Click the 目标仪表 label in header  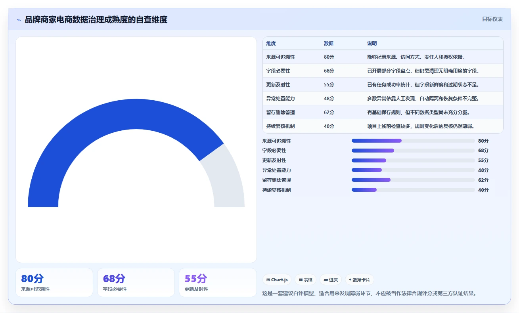coord(492,19)
